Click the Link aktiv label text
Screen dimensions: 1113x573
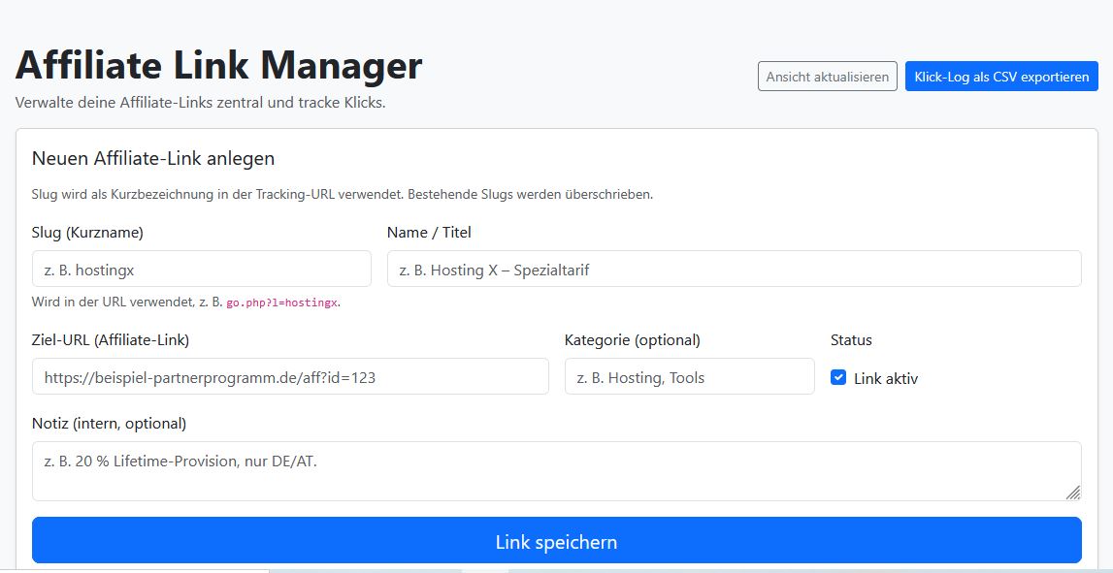[x=885, y=379]
